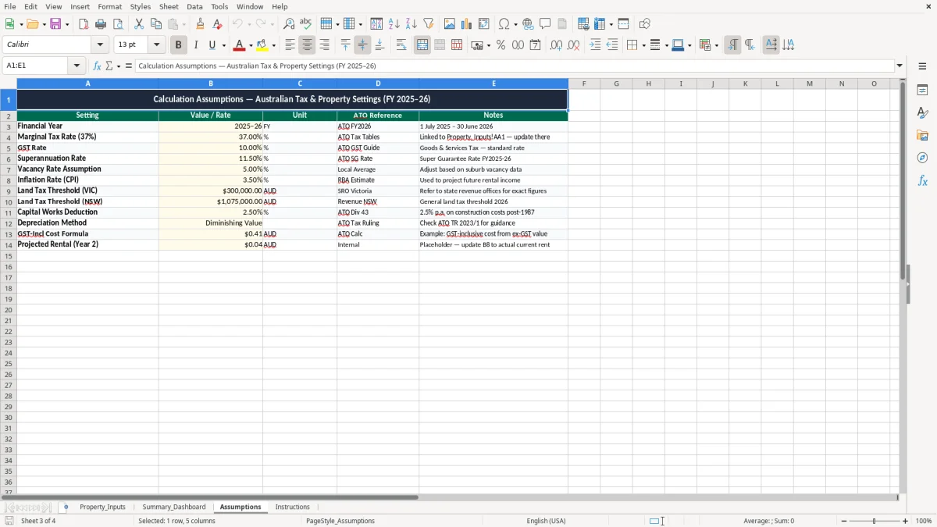Click Clear Direct Formatting icon
Viewport: 937px width, 527px height.
coord(218,24)
